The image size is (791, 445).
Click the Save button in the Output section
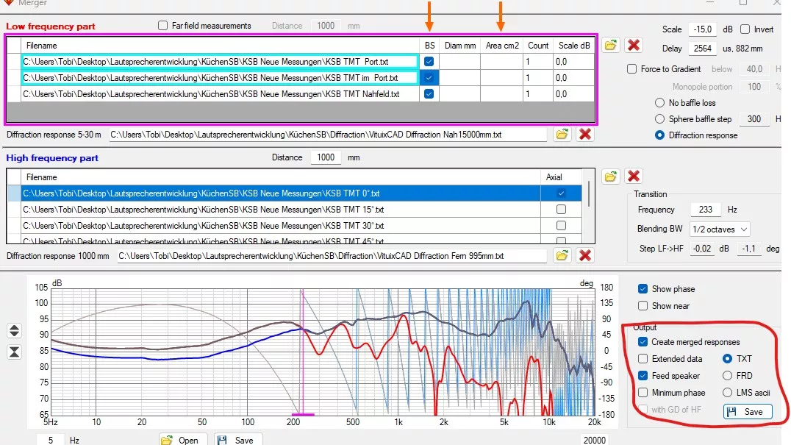(748, 412)
